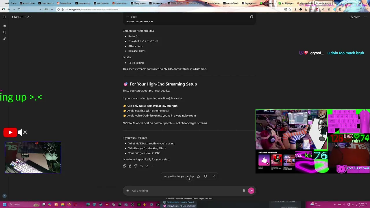Open the library icon in left sidebar
This screenshot has width=370, height=208.
[x=4, y=38]
